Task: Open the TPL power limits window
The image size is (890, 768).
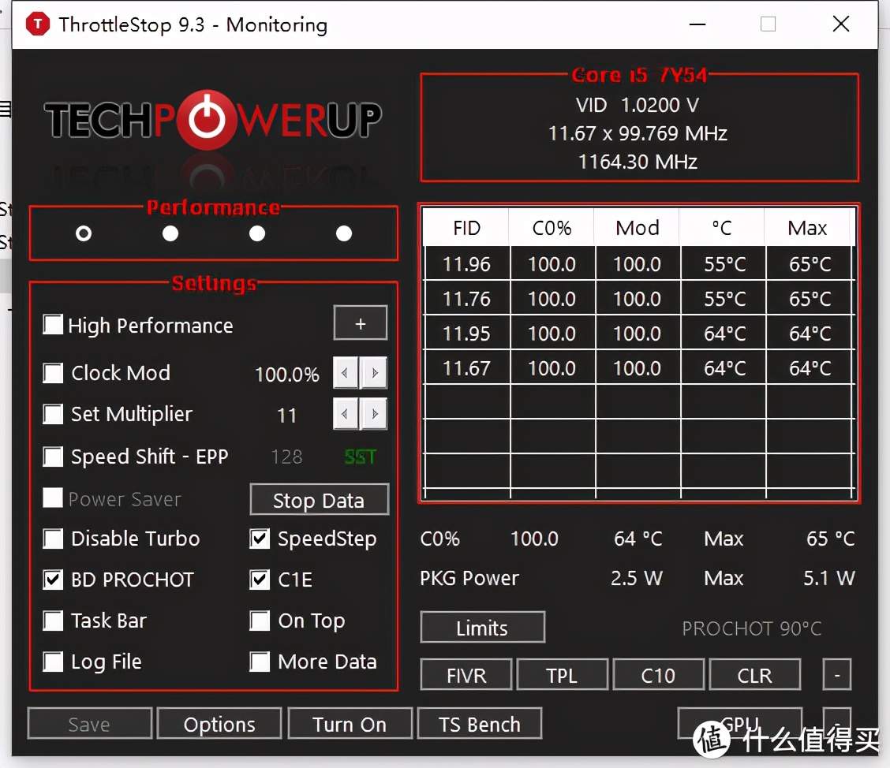Action: (563, 675)
